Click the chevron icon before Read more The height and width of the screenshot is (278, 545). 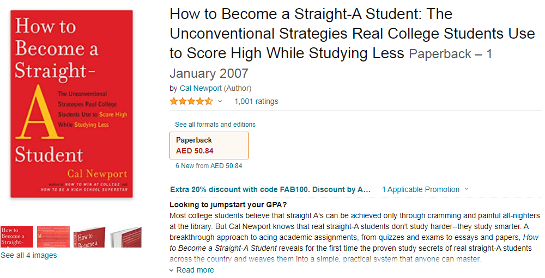[x=172, y=270]
